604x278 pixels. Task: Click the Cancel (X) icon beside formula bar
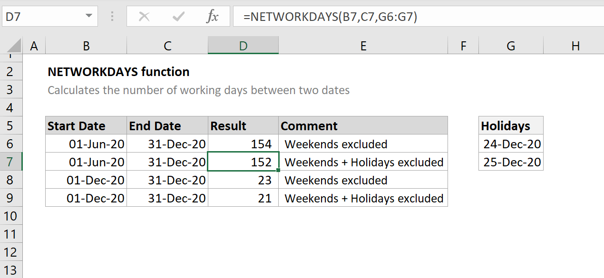click(145, 16)
